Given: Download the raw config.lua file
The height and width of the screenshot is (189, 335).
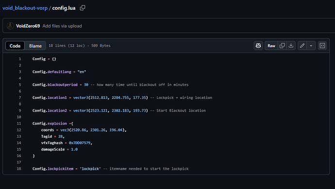Looking at the screenshot, I should (x=291, y=46).
